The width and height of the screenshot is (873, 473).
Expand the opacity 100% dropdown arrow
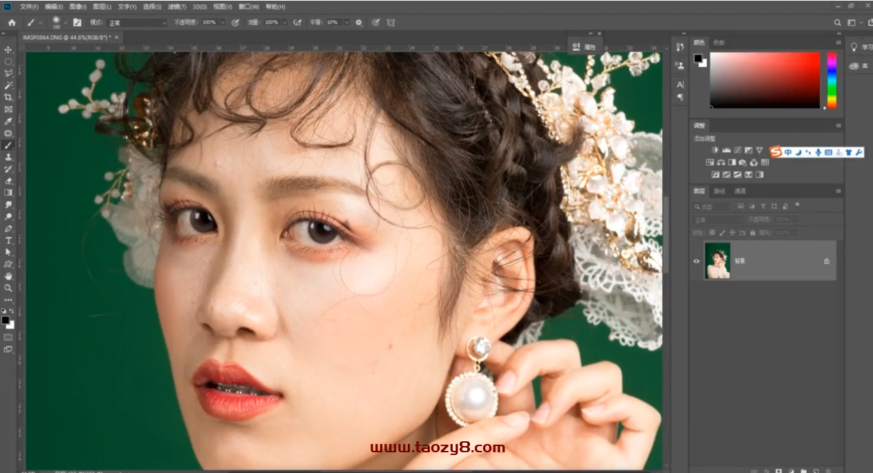(x=223, y=23)
